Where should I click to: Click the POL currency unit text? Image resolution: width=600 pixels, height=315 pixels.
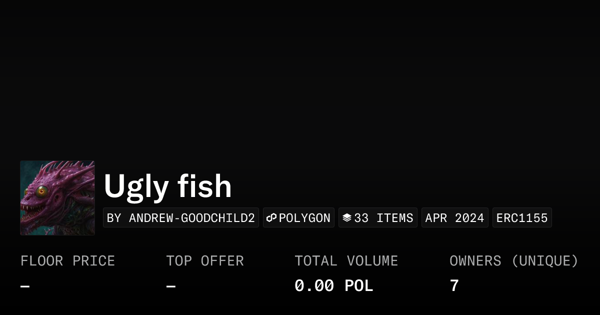point(359,286)
